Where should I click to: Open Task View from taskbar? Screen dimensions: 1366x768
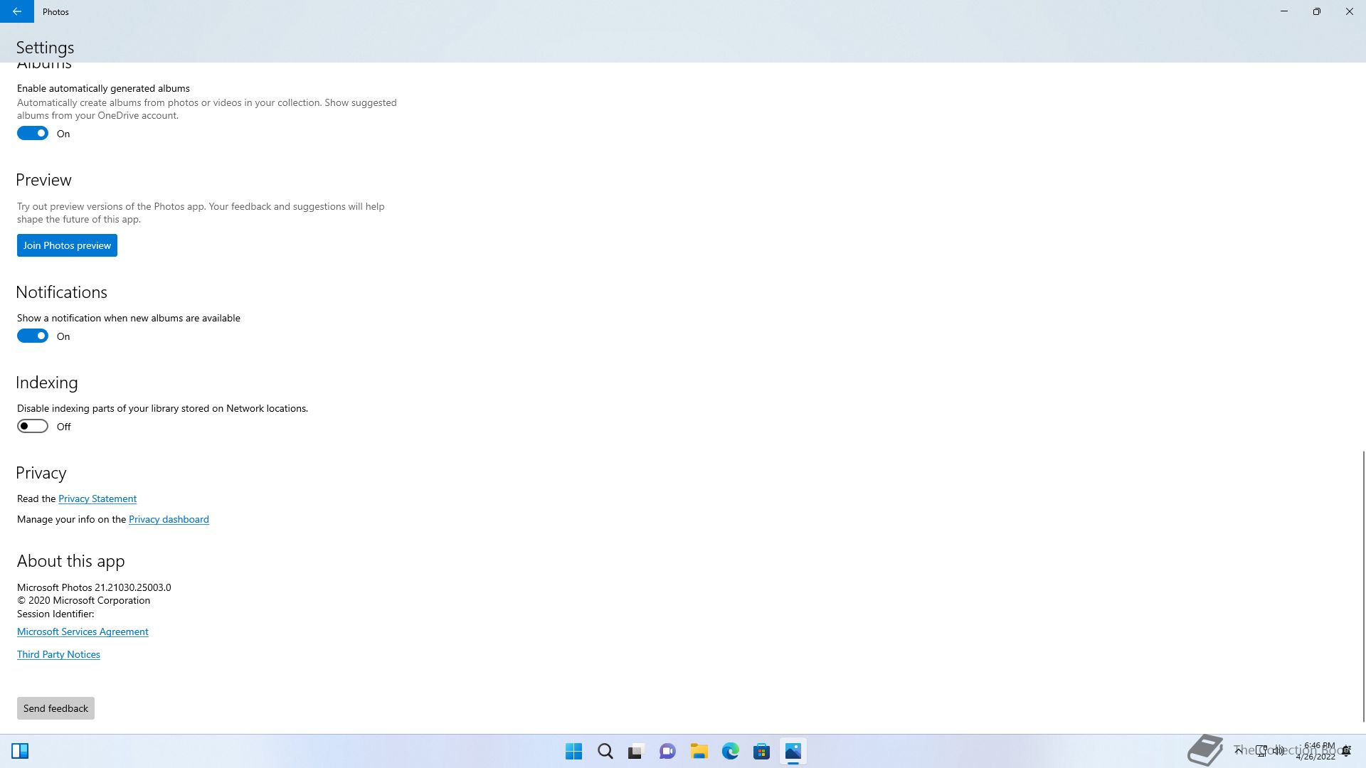click(x=636, y=751)
